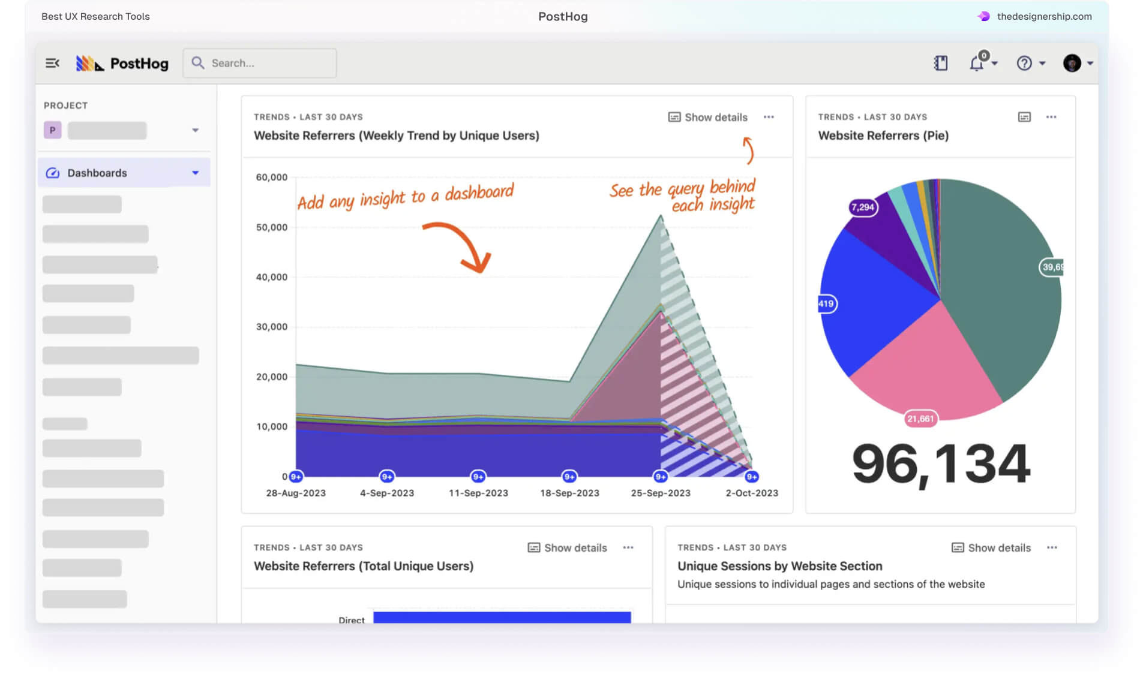1143x677 pixels.
Task: Open notifications via the bell icon
Action: coord(977,62)
